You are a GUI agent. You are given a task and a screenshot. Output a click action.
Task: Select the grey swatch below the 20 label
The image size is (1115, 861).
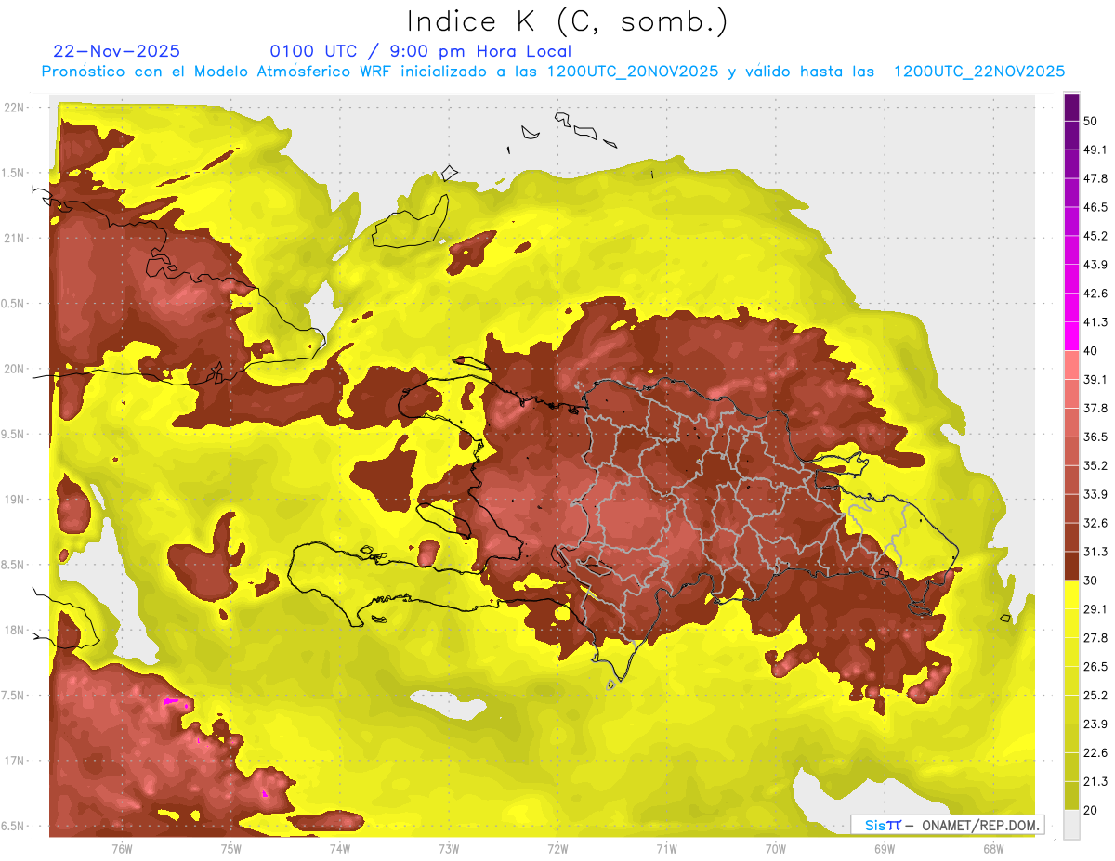pos(1071,824)
